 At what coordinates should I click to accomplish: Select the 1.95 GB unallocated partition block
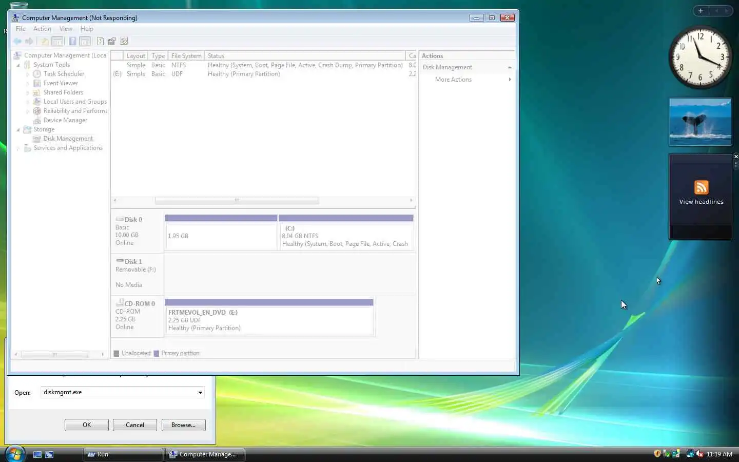coord(221,233)
